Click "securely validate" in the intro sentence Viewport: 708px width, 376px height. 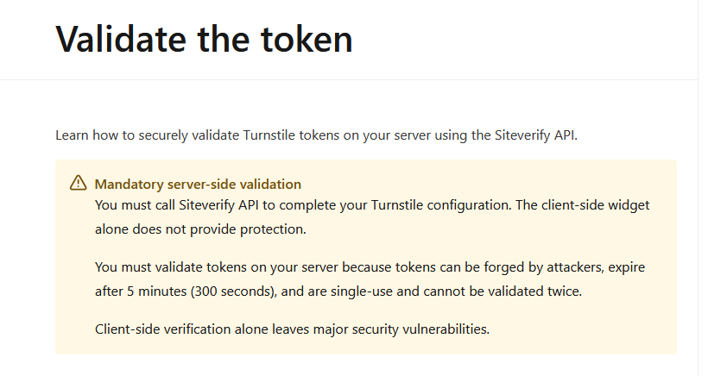(x=184, y=135)
